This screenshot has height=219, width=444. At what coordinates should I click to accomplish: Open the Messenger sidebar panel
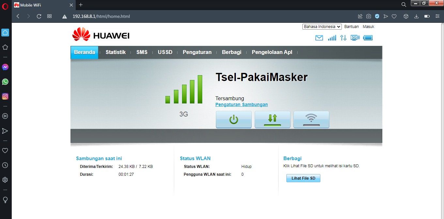pos(5,67)
